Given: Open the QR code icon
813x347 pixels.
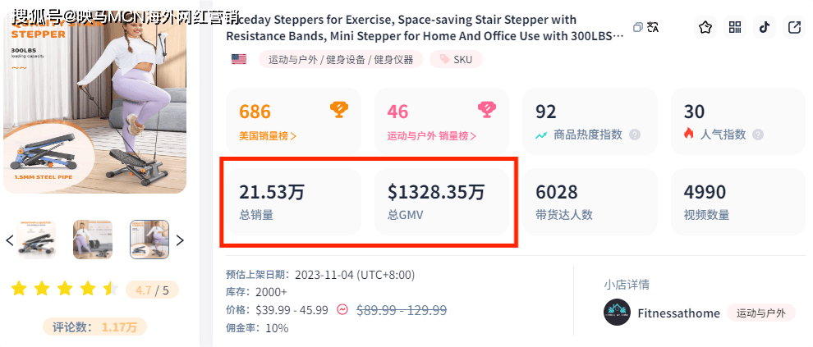Looking at the screenshot, I should (x=735, y=27).
